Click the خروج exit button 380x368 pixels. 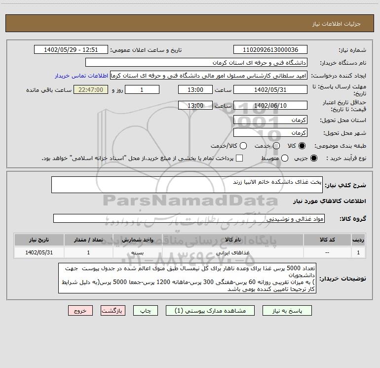[80, 311]
